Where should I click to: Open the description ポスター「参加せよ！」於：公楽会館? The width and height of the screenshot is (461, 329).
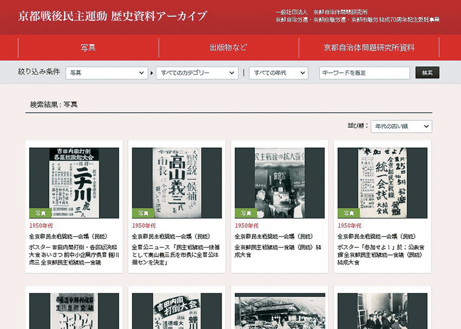click(381, 254)
